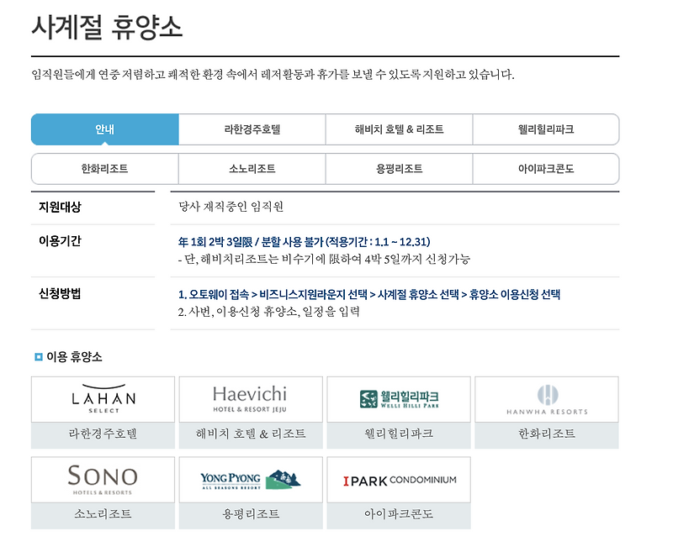Select the 한화리조트 tab

(104, 169)
